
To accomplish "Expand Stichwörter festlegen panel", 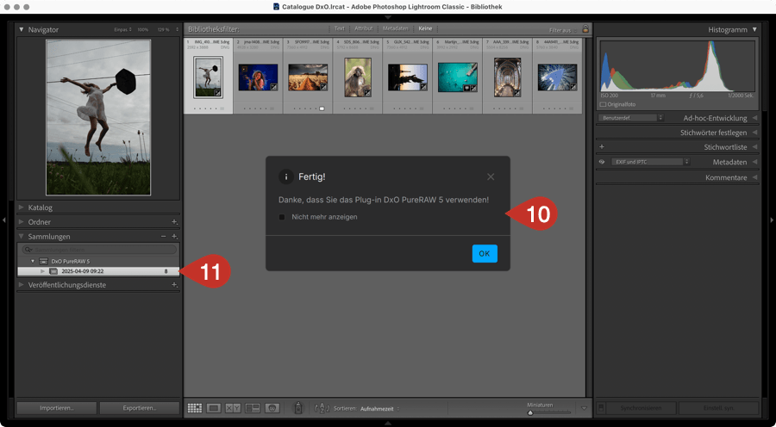I will (x=754, y=133).
